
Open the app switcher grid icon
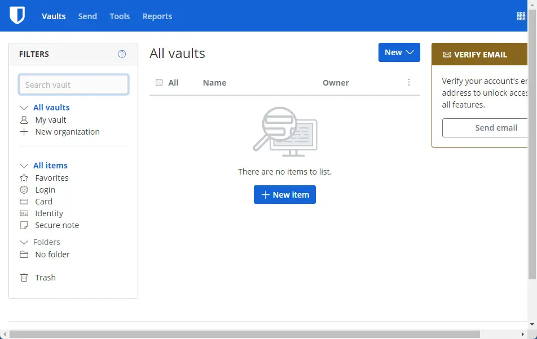click(521, 16)
